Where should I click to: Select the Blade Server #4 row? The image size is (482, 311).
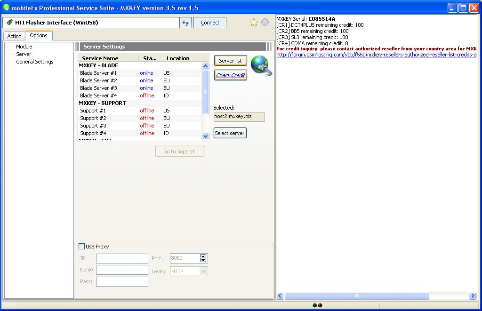pos(140,96)
